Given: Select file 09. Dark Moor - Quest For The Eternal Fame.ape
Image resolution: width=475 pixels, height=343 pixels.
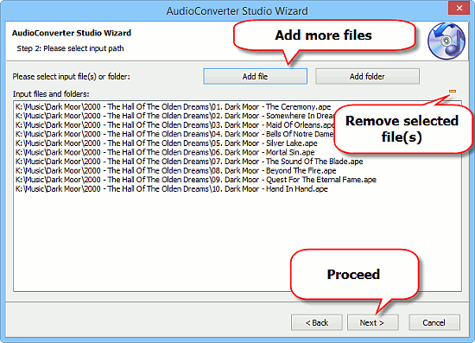Looking at the screenshot, I should 196,180.
